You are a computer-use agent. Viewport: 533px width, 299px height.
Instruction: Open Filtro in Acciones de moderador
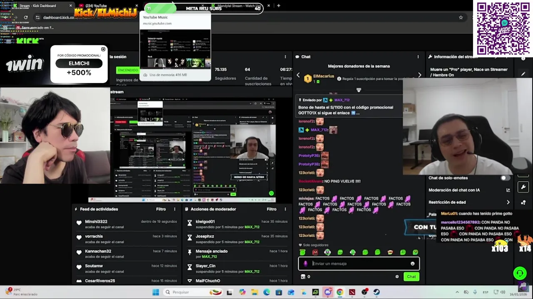pos(271,209)
